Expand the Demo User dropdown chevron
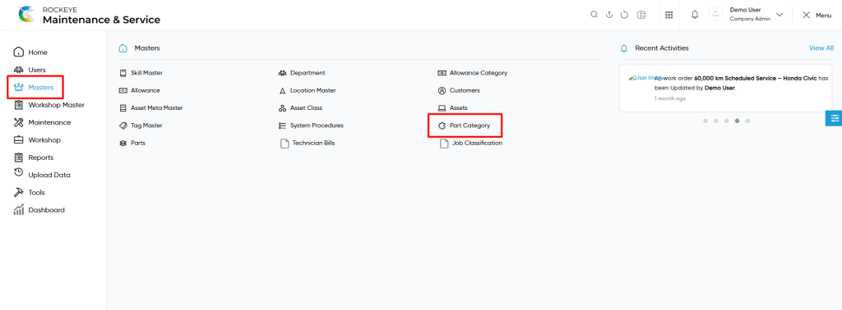 pyautogui.click(x=780, y=15)
